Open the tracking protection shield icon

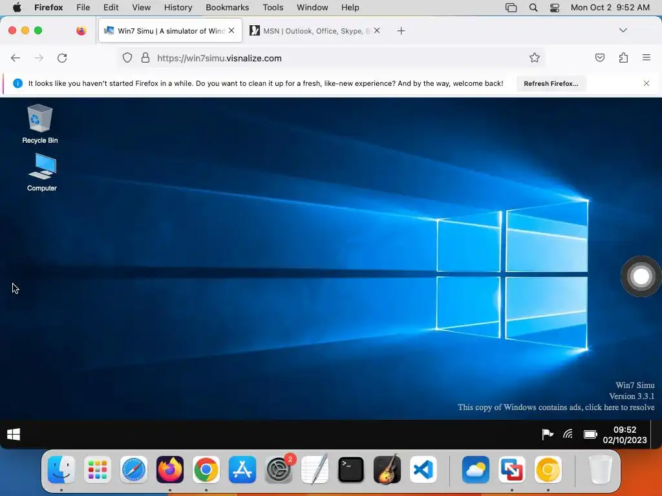pos(127,57)
